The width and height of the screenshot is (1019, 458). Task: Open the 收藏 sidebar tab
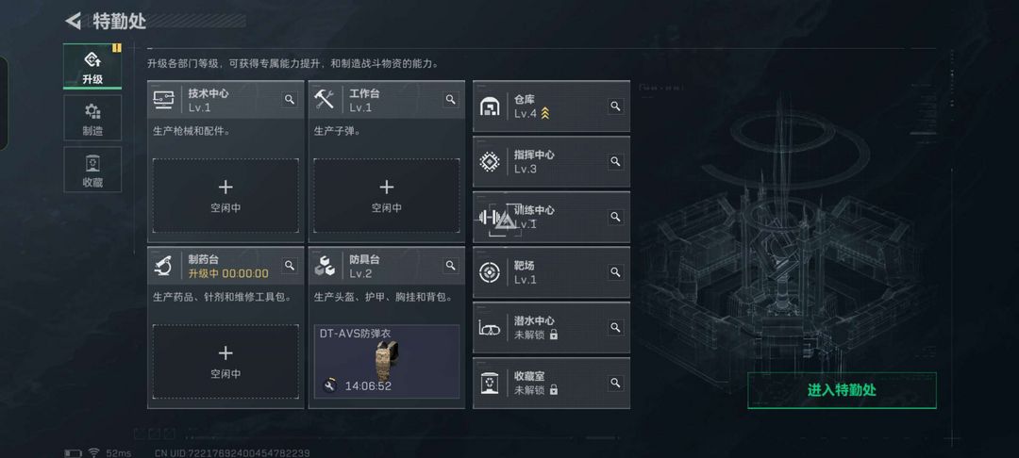tap(92, 170)
